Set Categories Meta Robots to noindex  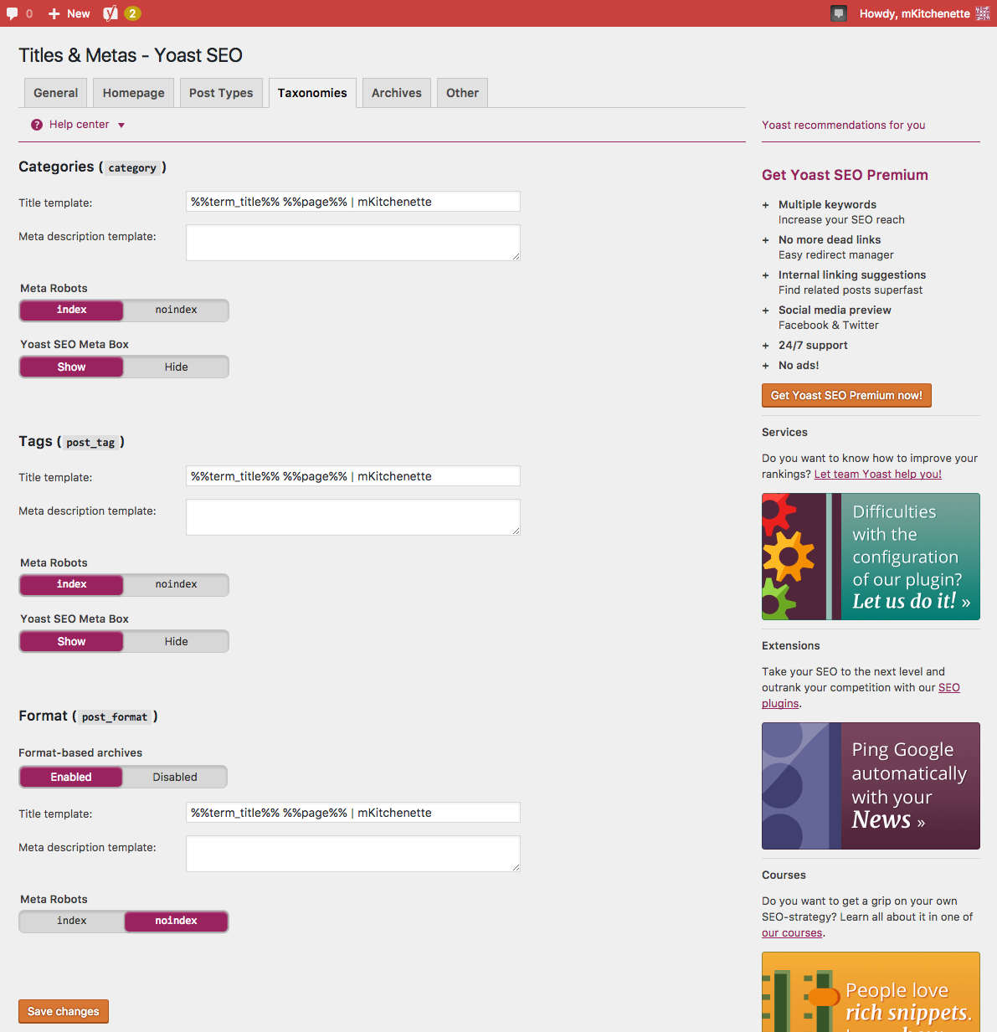tap(176, 310)
